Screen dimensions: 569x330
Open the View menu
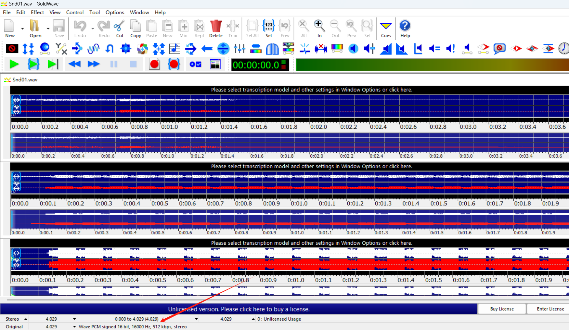click(55, 12)
